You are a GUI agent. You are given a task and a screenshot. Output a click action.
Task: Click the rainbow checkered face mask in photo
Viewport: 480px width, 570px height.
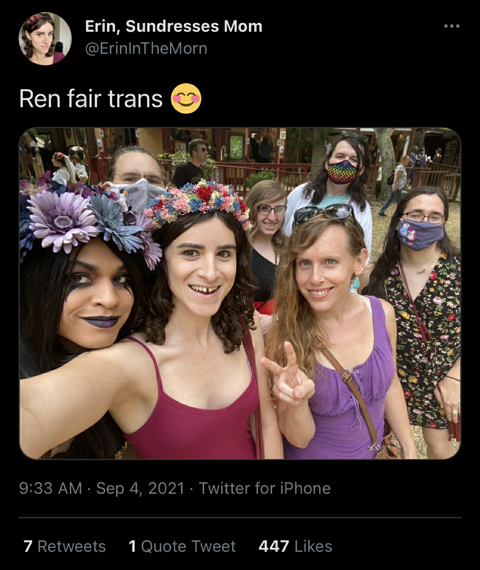pyautogui.click(x=342, y=172)
